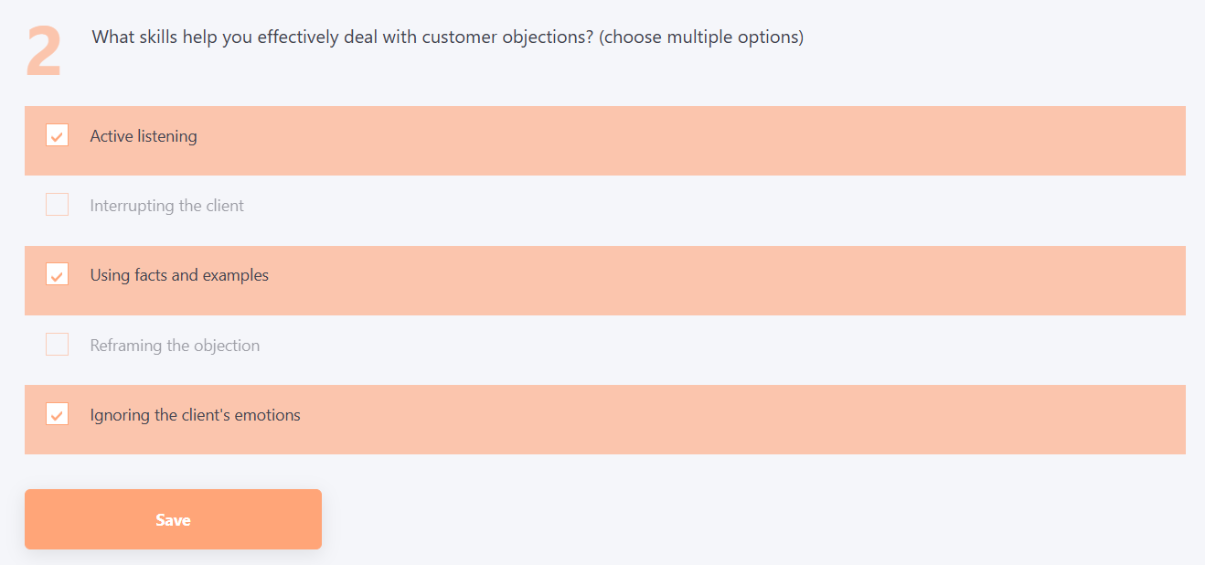Choose the "Reframing the objection" answer text

pyautogui.click(x=175, y=346)
